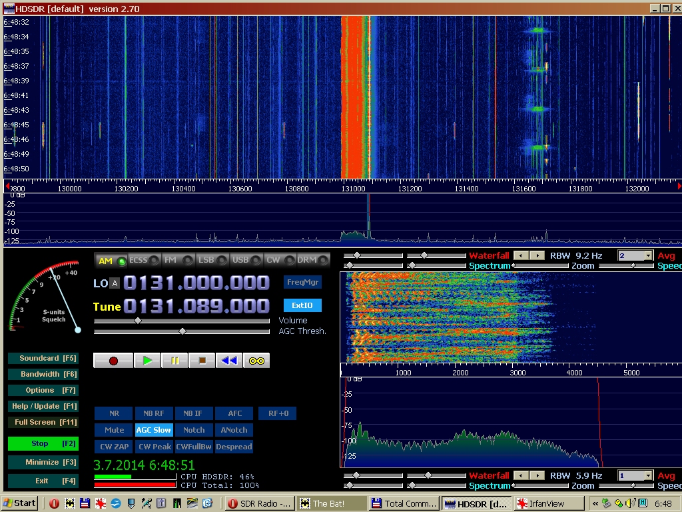Switch to CW mode
The image size is (682, 512).
(x=280, y=260)
